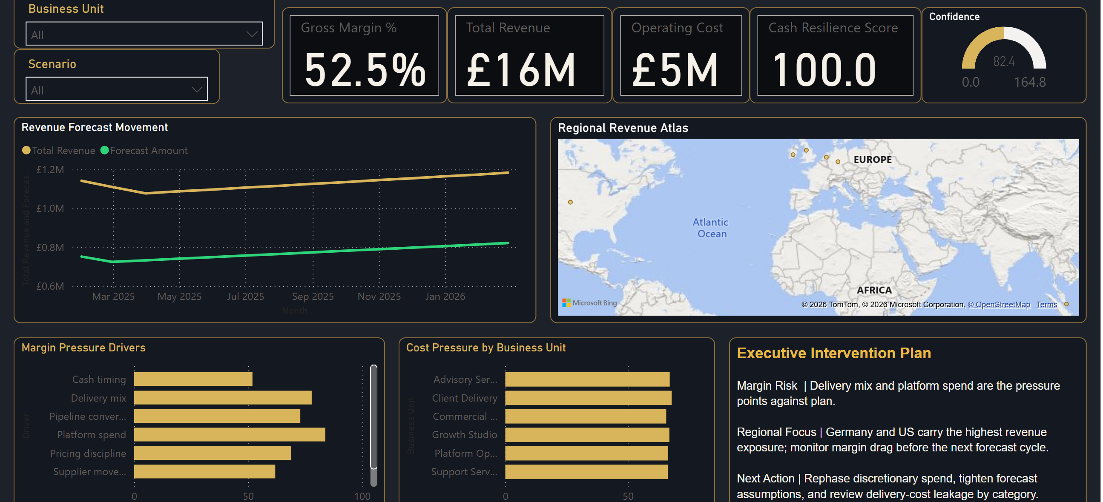Image resolution: width=1103 pixels, height=502 pixels.
Task: Click the £1.2M axis label
Action: [x=50, y=170]
